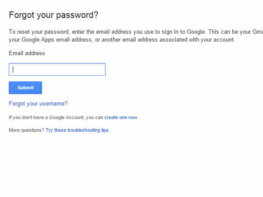Visit the troubleshooting tips help link
Screen dimensions: 263x197
[81, 130]
